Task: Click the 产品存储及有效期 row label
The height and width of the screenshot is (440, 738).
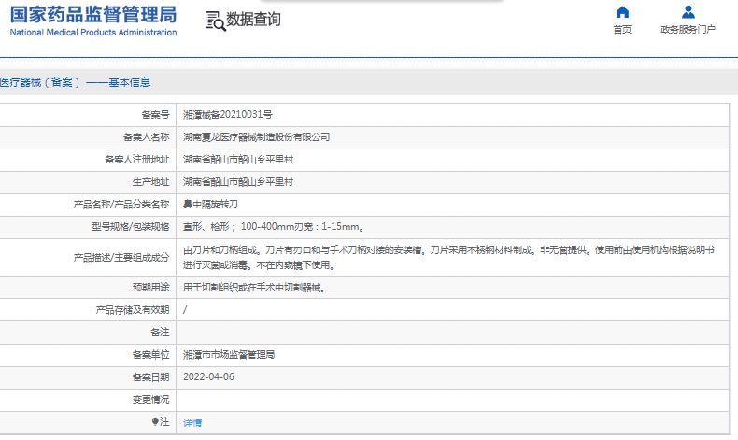Action: point(133,309)
